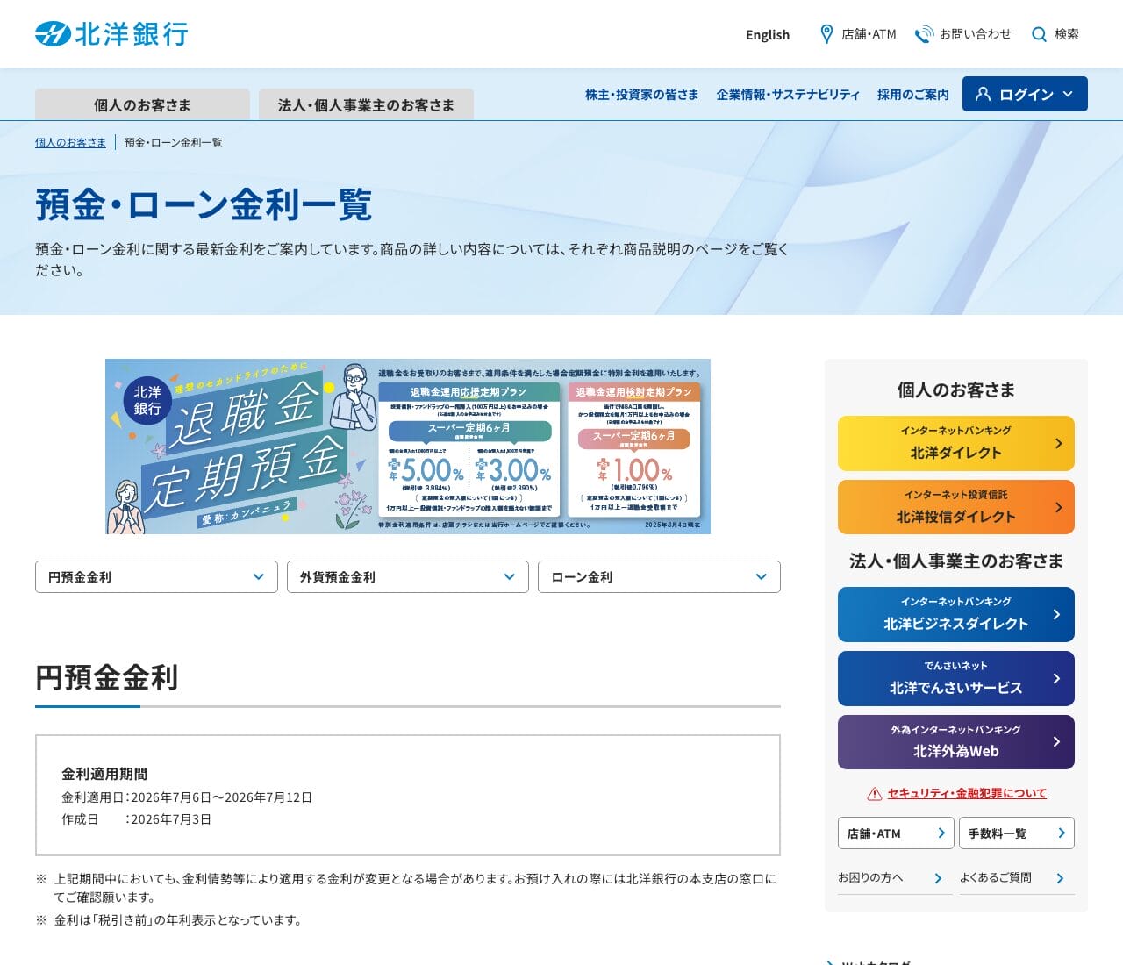Expand the ログイン dropdown chevron

[1068, 94]
